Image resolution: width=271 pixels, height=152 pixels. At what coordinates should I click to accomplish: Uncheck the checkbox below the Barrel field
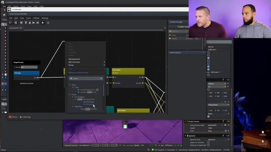[208, 117]
